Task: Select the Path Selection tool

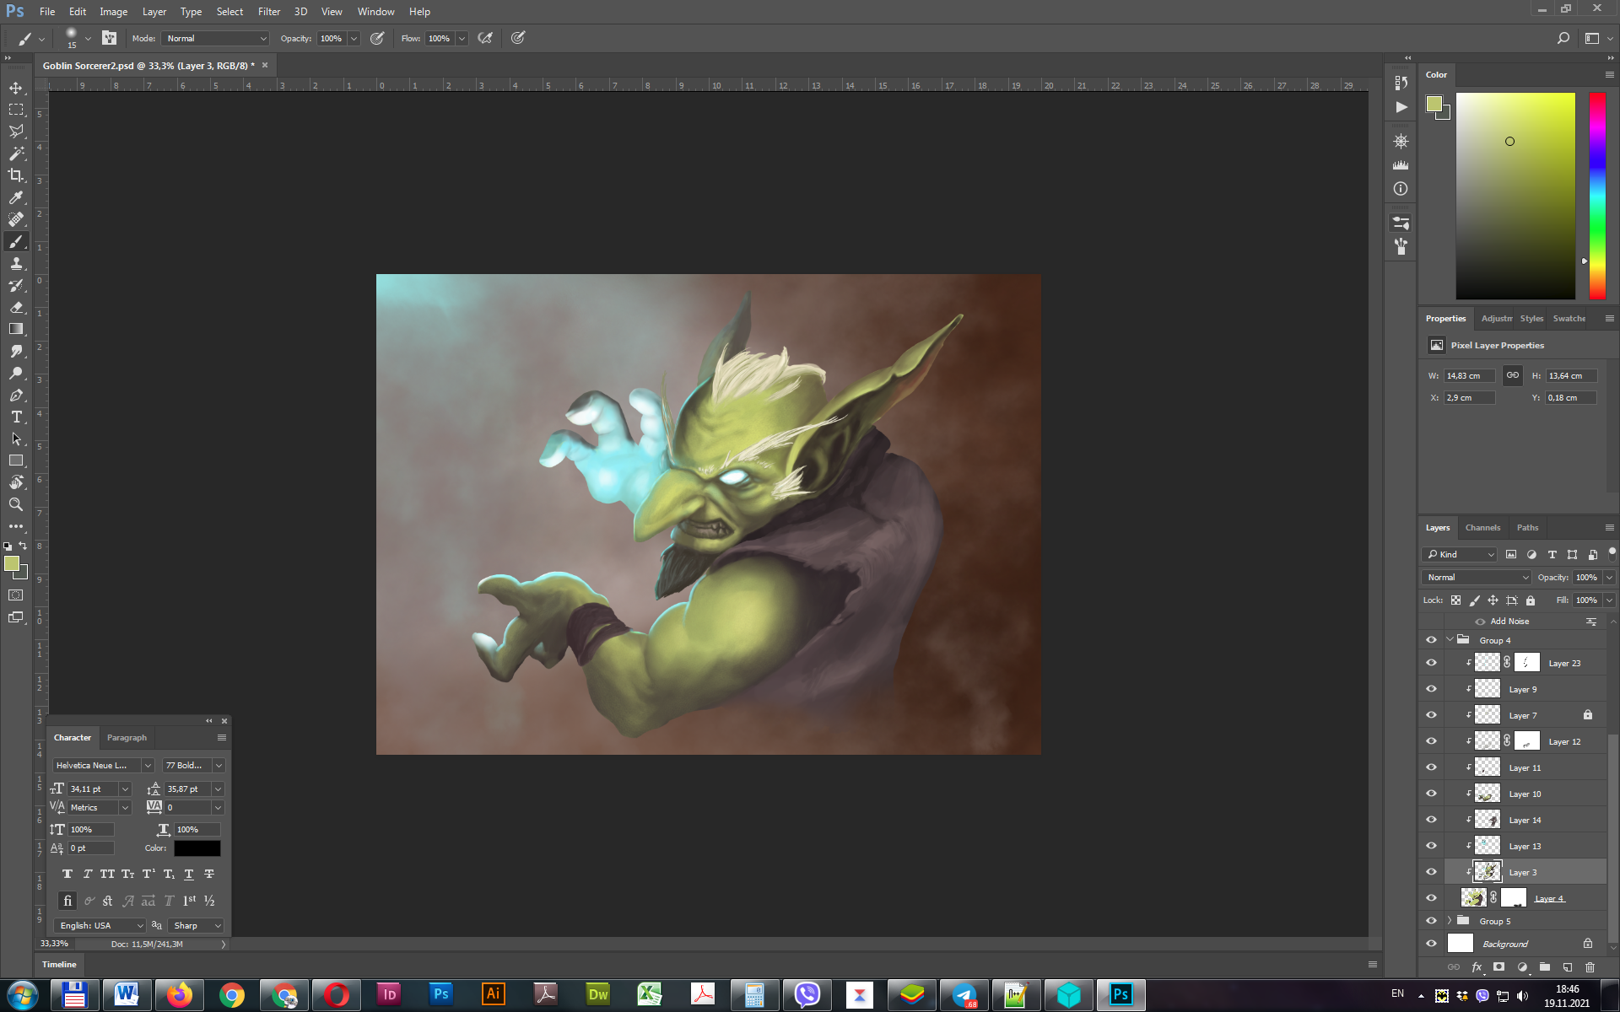Action: tap(16, 439)
